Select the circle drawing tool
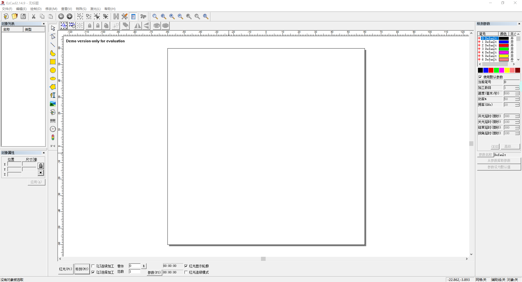 coord(53,70)
